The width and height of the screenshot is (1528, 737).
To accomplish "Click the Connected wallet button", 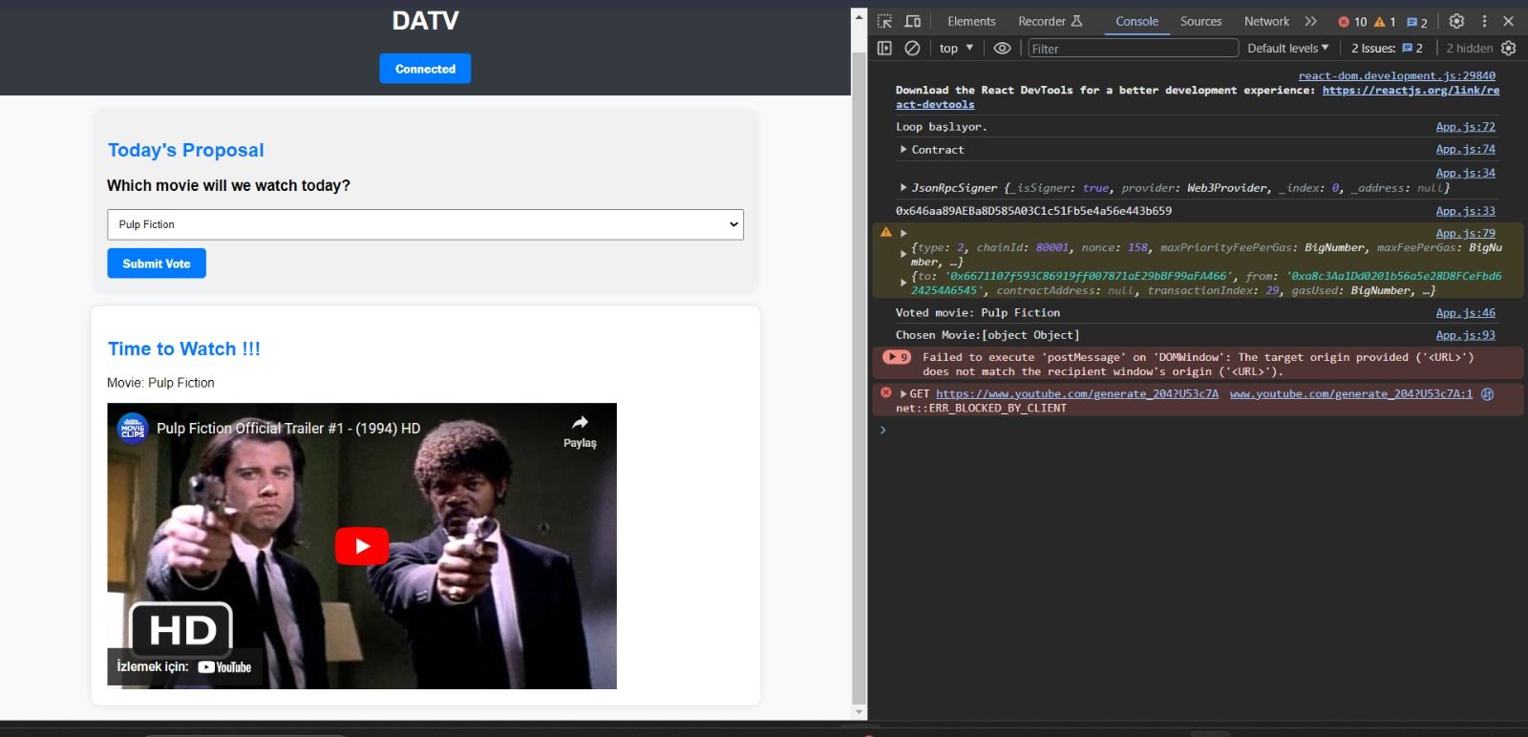I will pyautogui.click(x=425, y=69).
